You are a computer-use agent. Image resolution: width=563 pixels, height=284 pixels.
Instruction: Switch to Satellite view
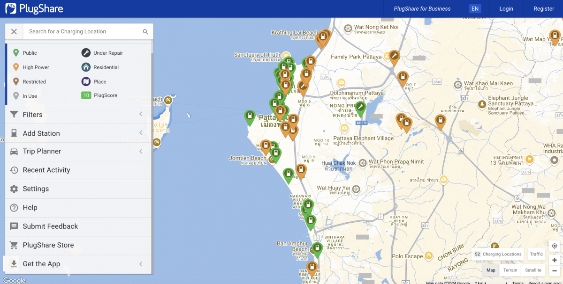[533, 270]
